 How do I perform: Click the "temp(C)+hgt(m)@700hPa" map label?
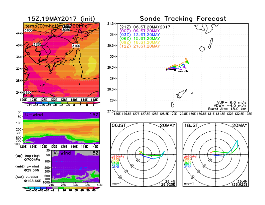57,26
